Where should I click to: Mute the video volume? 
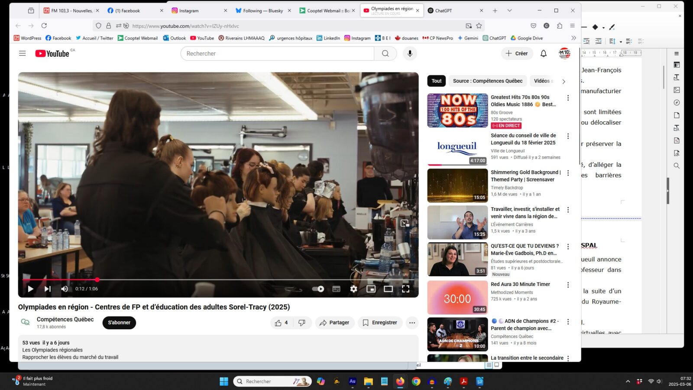point(65,289)
